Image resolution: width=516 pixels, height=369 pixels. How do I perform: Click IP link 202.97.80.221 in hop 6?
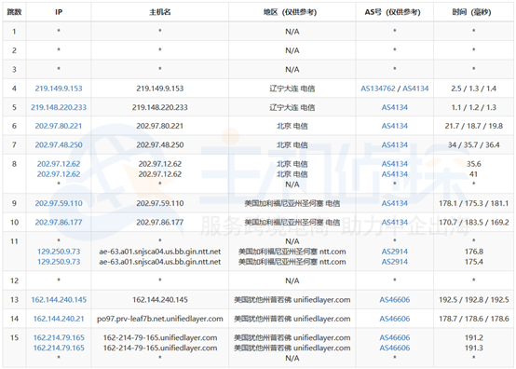coord(59,126)
